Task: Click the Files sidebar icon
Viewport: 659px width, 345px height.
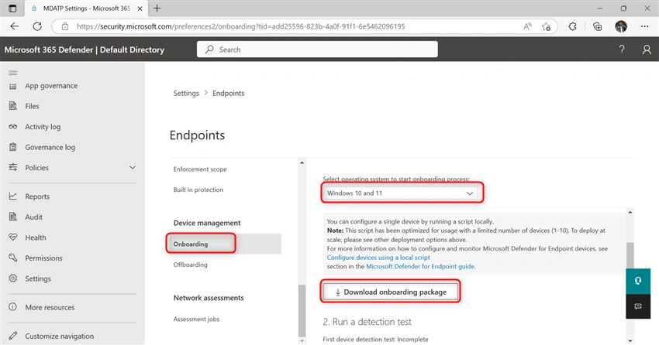Action: coord(13,106)
